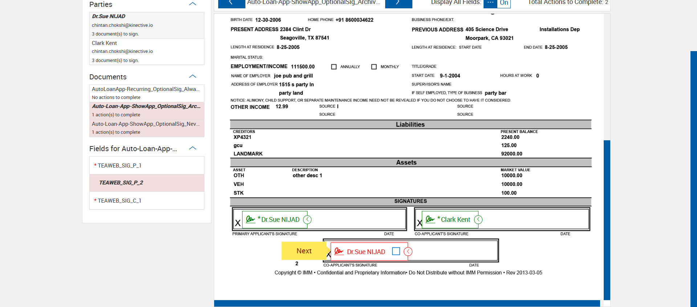The image size is (697, 307).
Task: Click the document vertical scrollbar thumb
Action: click(607, 220)
